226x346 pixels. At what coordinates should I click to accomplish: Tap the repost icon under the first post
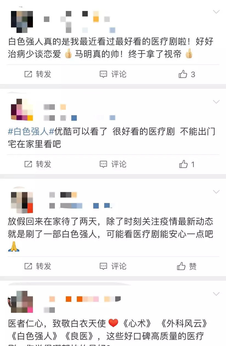[x=28, y=74]
